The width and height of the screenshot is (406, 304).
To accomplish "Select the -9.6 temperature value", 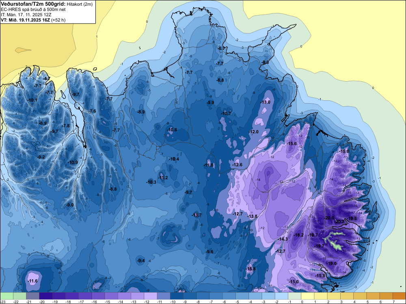I will 209,252.
